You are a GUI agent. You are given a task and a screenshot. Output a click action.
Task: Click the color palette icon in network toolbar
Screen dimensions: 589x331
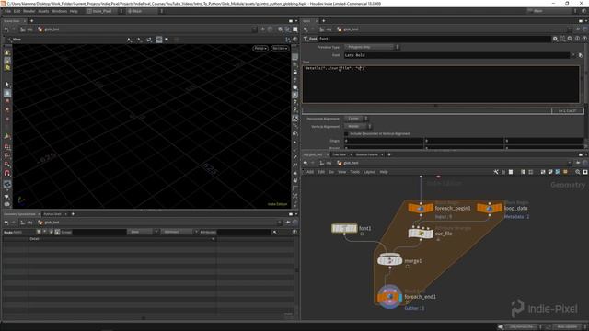pos(558,172)
